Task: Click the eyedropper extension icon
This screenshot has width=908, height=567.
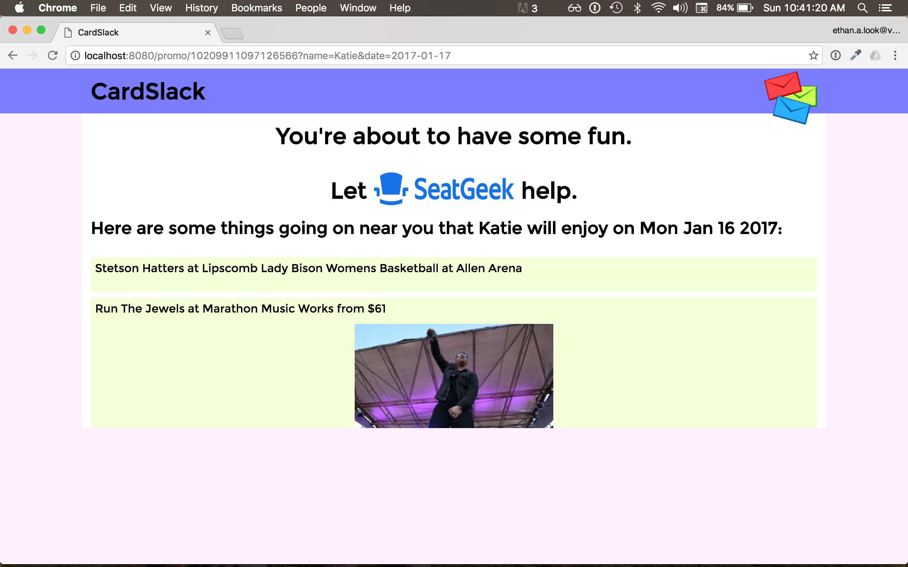Action: click(856, 56)
